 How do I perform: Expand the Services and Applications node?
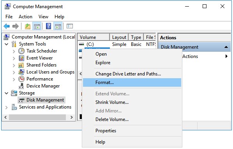(7, 107)
